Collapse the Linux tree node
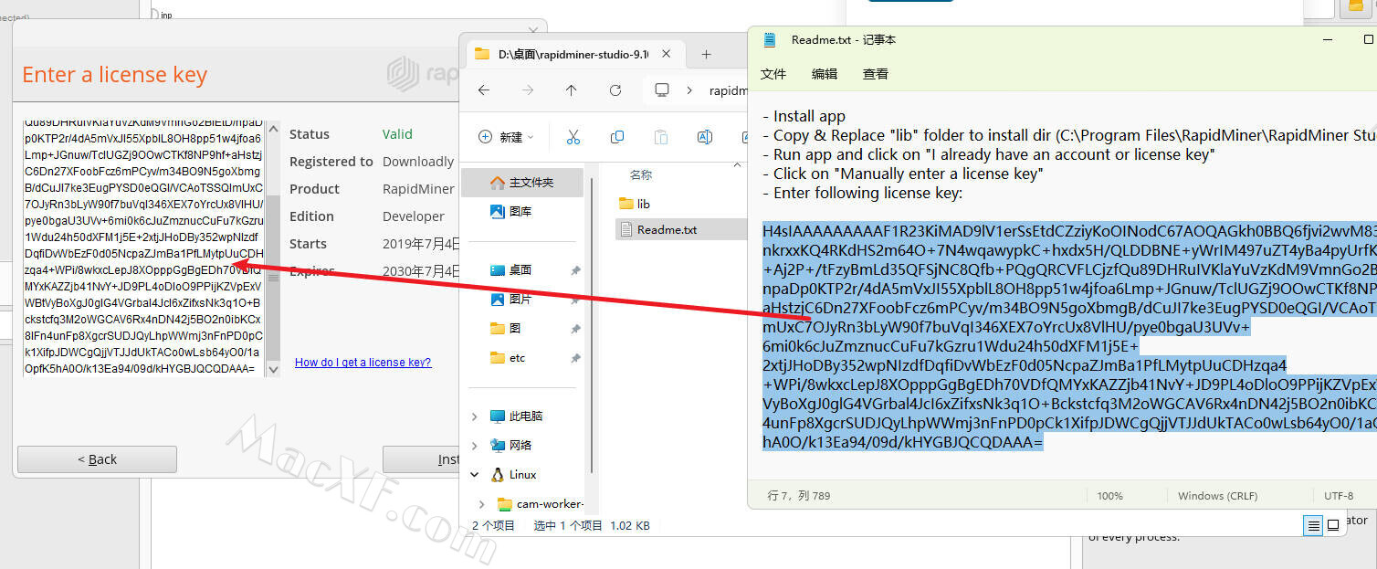The image size is (1377, 569). (474, 475)
